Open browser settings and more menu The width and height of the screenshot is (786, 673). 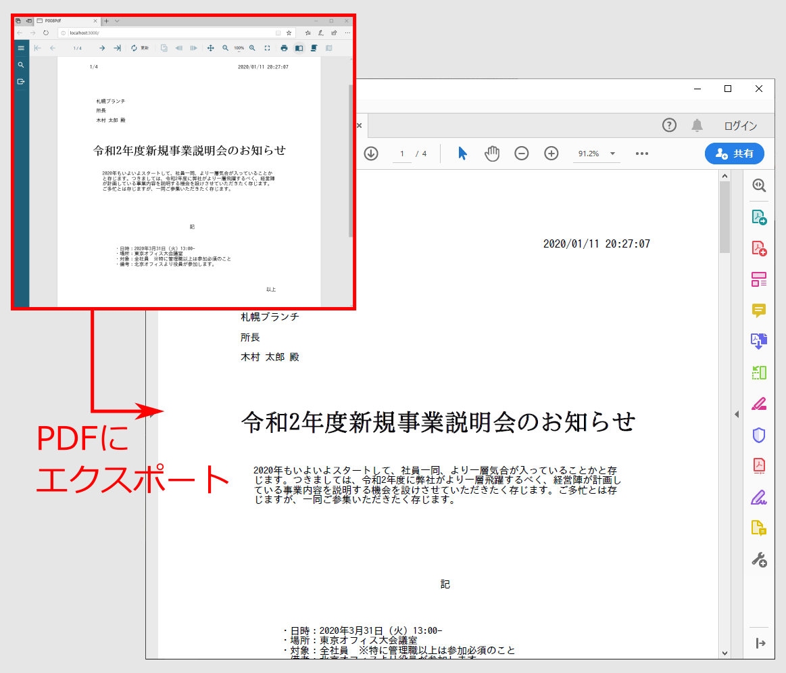click(x=347, y=32)
